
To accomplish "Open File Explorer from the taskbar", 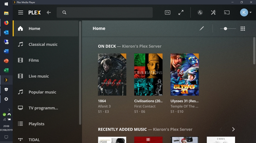I will (x=6, y=13).
